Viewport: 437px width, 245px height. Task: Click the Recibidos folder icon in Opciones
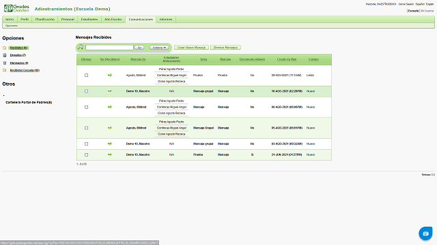pos(5,48)
